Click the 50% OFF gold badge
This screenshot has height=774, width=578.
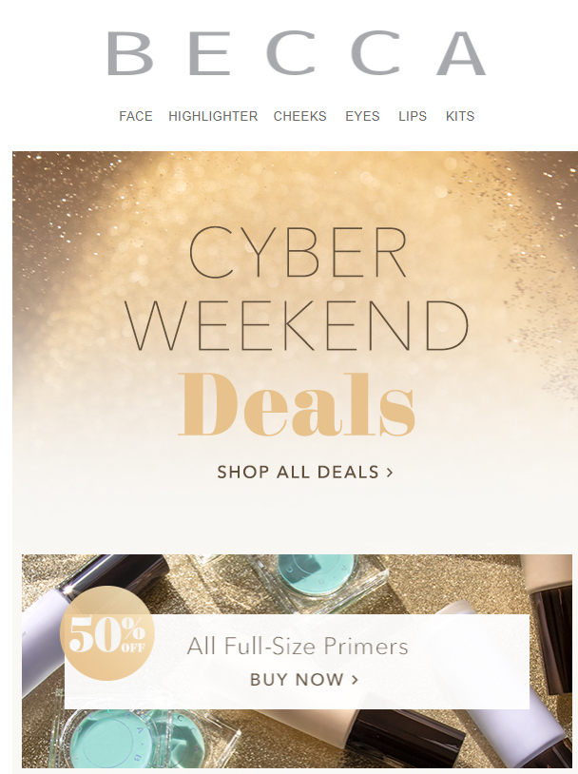click(107, 633)
